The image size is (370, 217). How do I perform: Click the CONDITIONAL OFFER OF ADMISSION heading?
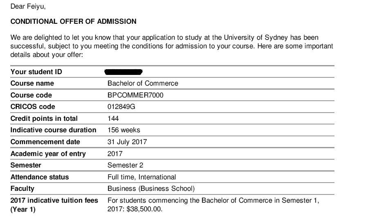(x=74, y=21)
